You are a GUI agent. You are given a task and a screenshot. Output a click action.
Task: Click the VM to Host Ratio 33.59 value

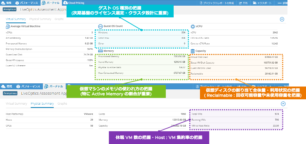[x=276, y=126]
